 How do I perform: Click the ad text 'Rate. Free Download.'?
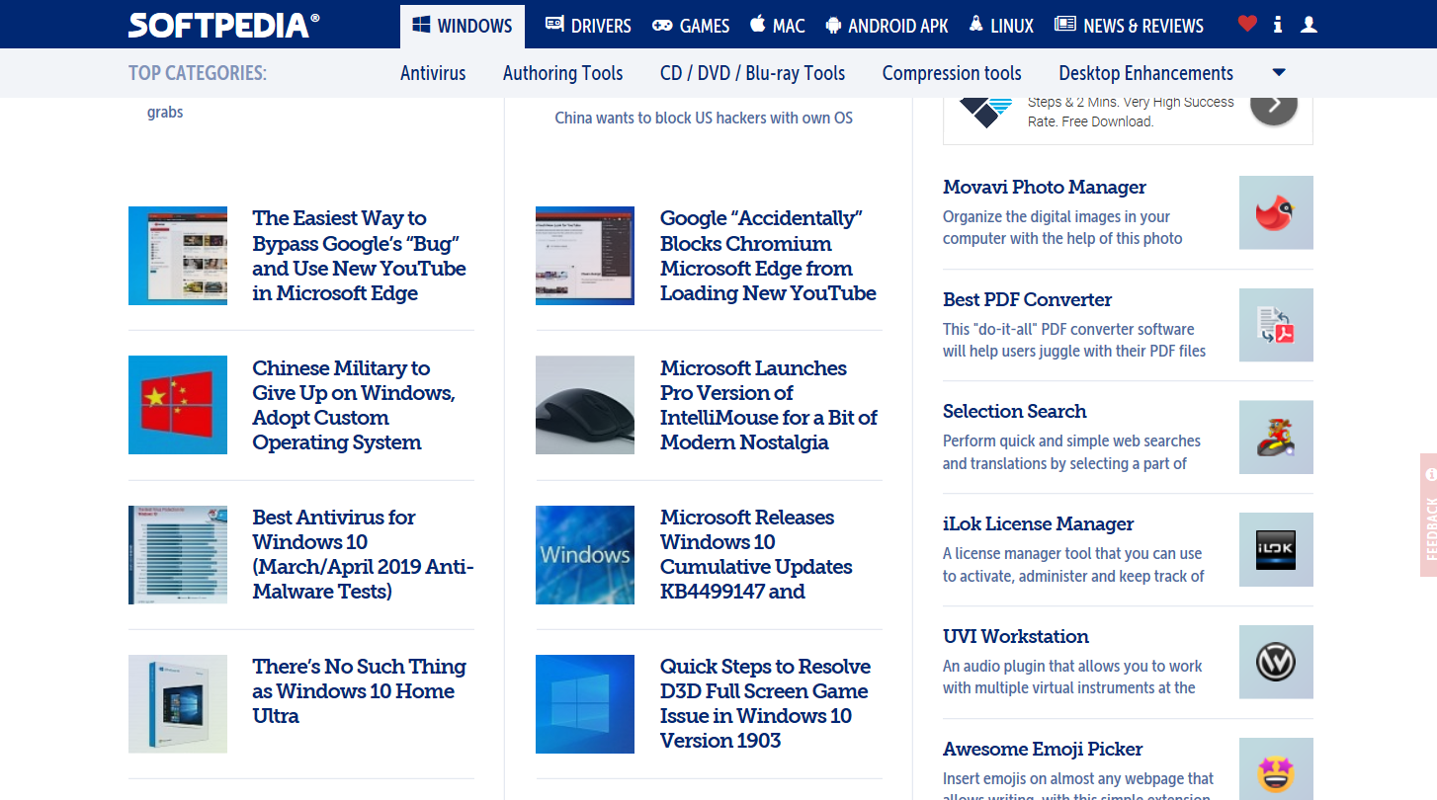pos(1090,121)
